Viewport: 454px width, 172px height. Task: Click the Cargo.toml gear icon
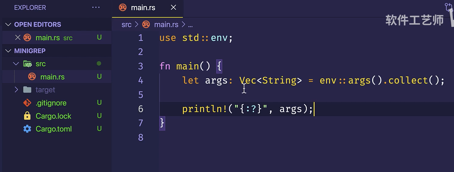(x=27, y=129)
